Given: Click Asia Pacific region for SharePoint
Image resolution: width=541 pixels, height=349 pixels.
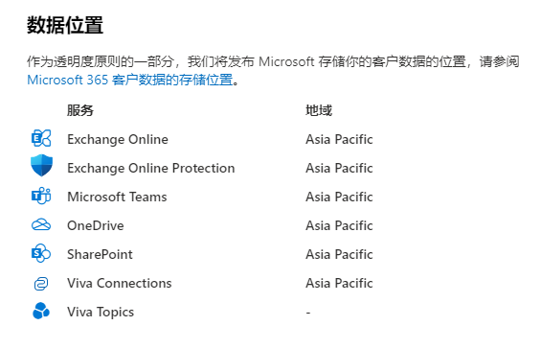Looking at the screenshot, I should (339, 254).
